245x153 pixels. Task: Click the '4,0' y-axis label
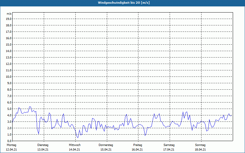9,115
